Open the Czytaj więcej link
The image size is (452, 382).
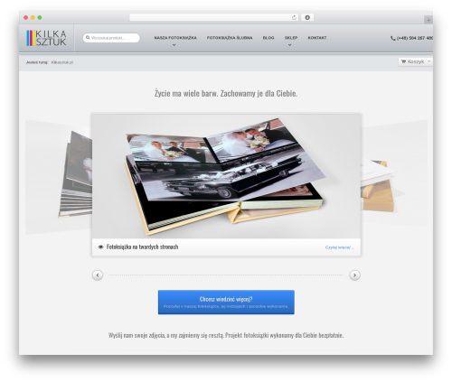340,247
